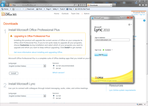The height and width of the screenshot is (106, 148).
Task: Click the browser Forward arrow button
Action: pyautogui.click(x=7, y=5)
